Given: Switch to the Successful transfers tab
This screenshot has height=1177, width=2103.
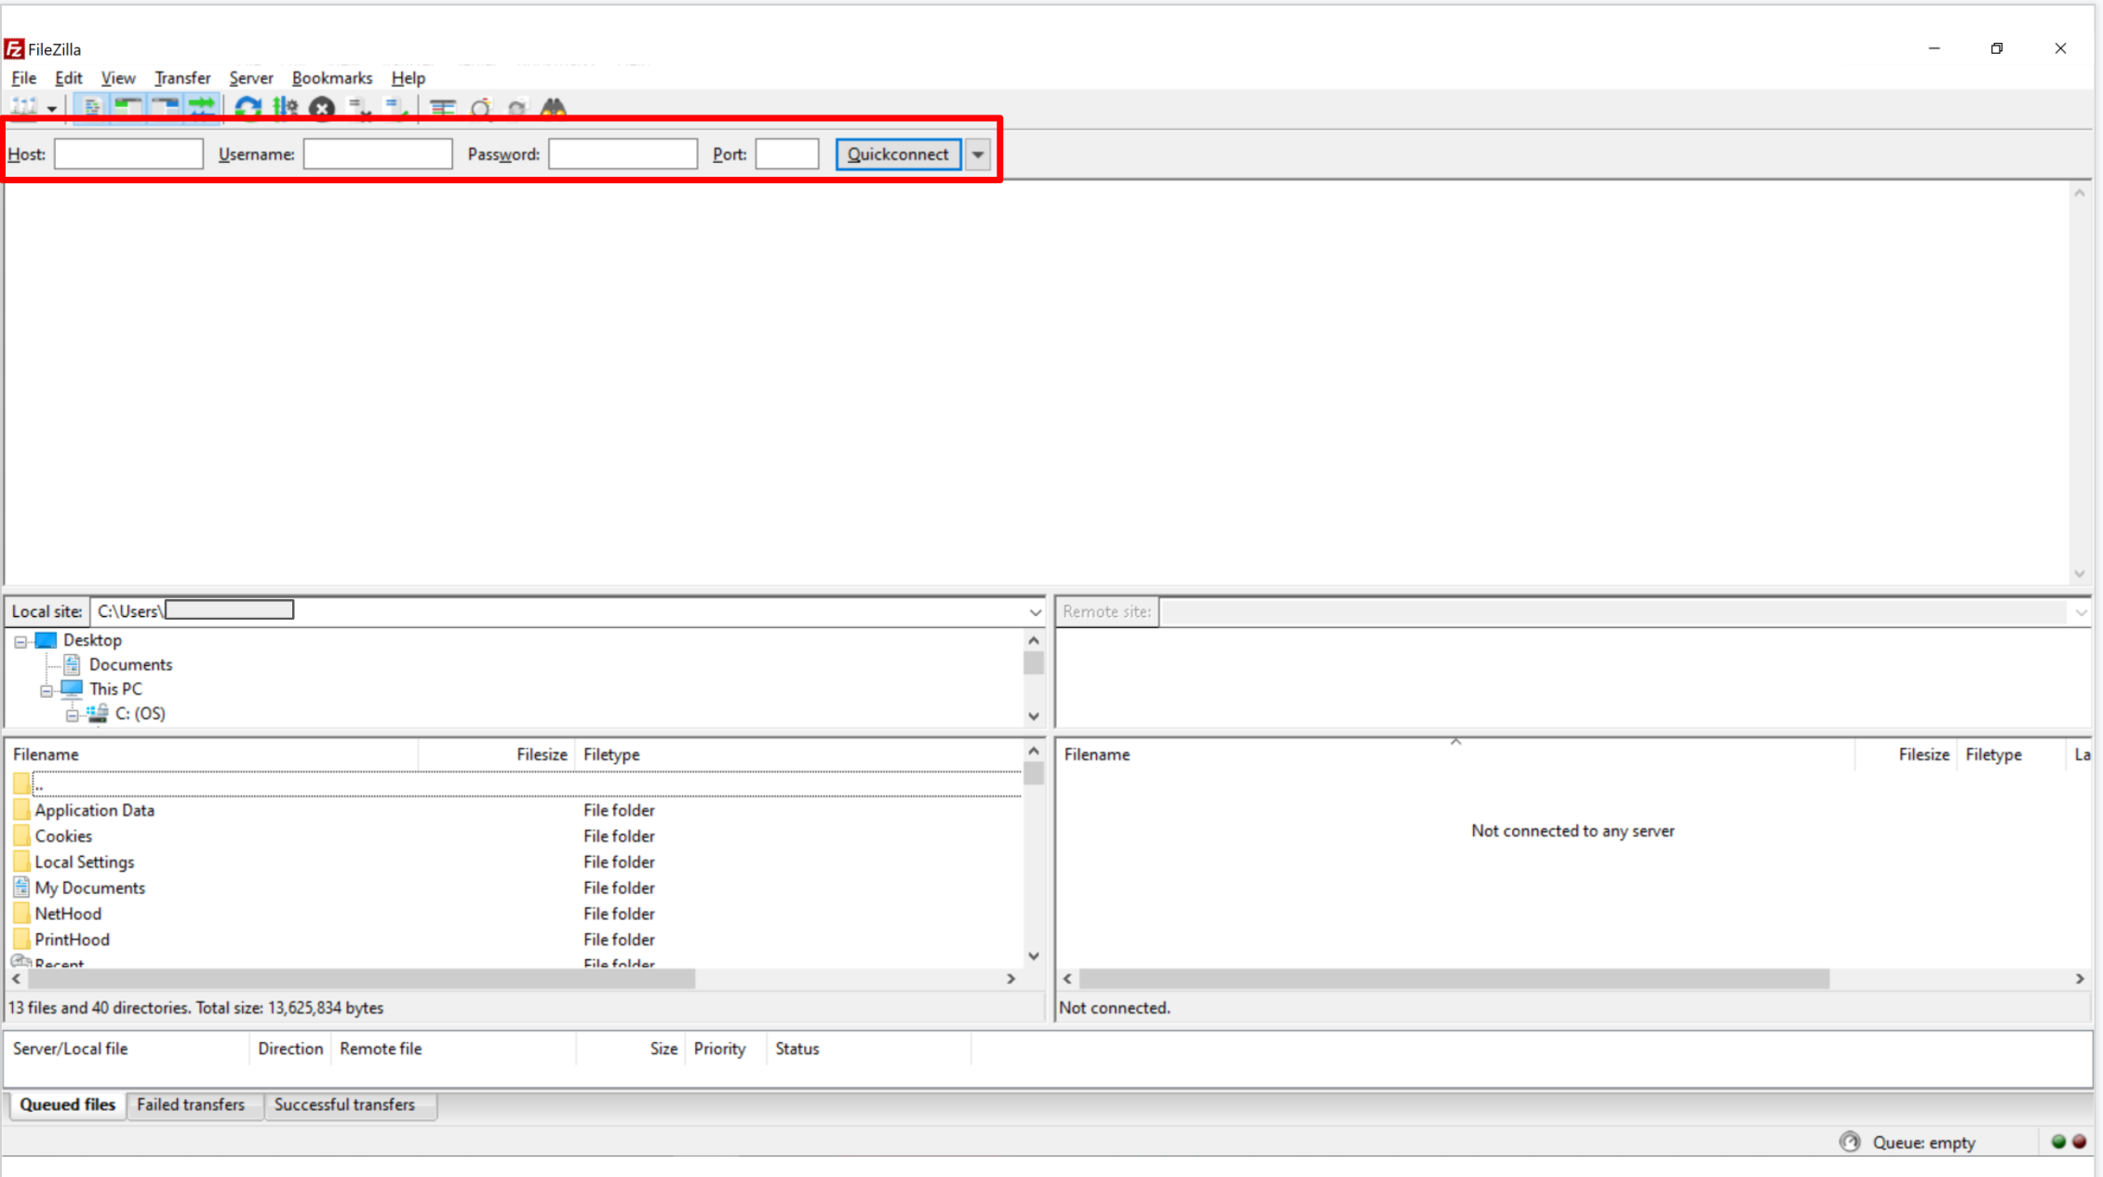Looking at the screenshot, I should (x=344, y=1104).
